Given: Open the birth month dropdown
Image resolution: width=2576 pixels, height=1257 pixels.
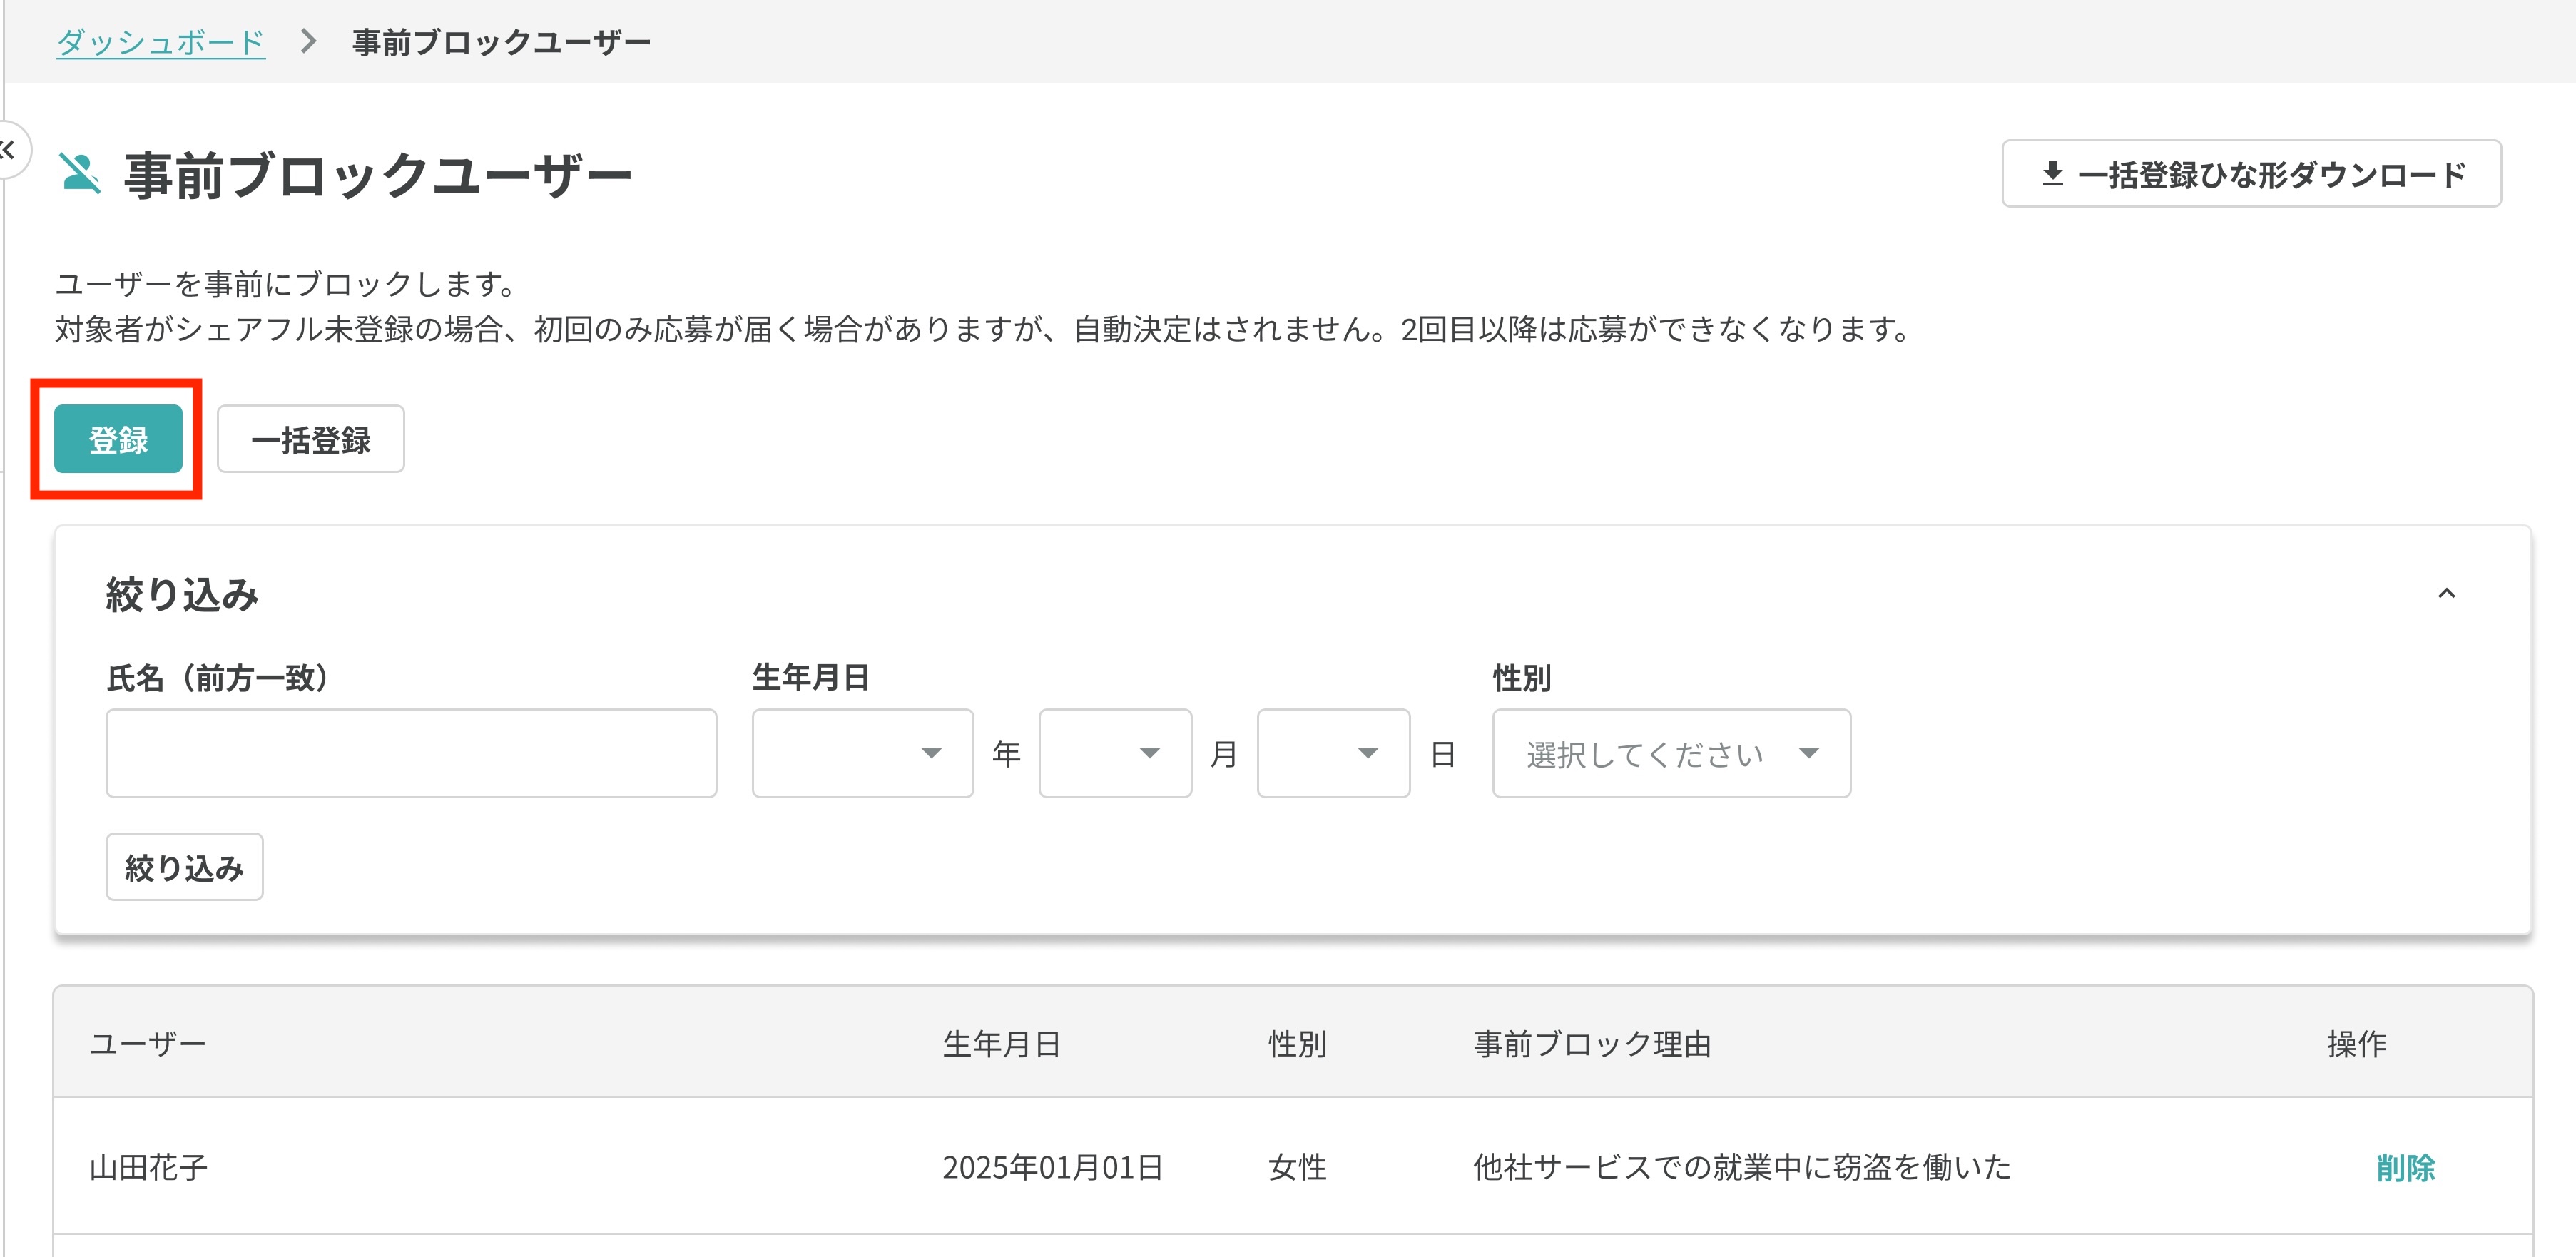Looking at the screenshot, I should pyautogui.click(x=1115, y=754).
